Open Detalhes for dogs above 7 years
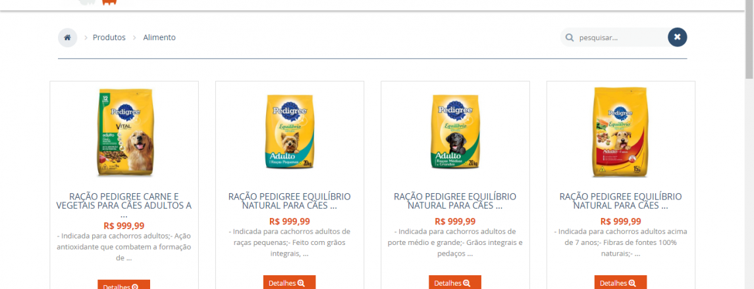The height and width of the screenshot is (289, 754). pos(620,282)
